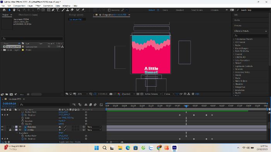
Task: Click the show channel RGB color icon
Action: pyautogui.click(x=119, y=94)
